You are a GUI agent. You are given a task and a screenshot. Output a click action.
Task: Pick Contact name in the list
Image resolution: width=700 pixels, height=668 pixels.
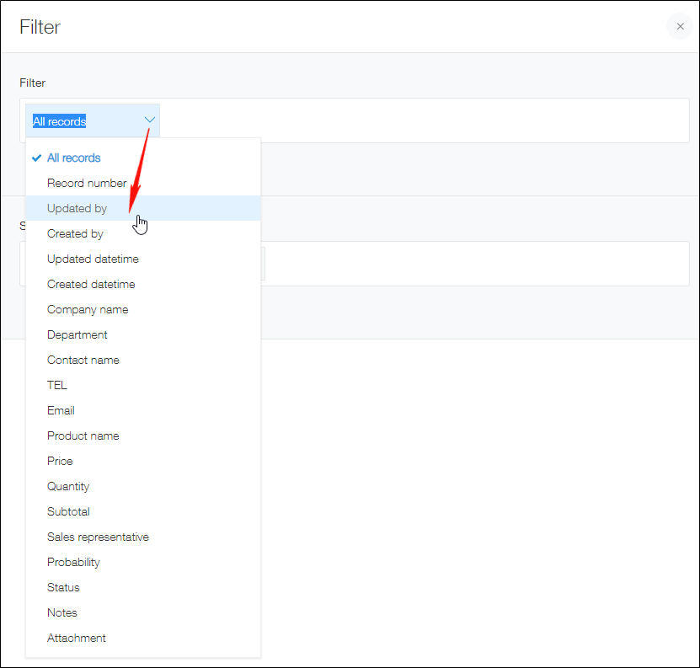click(x=83, y=360)
